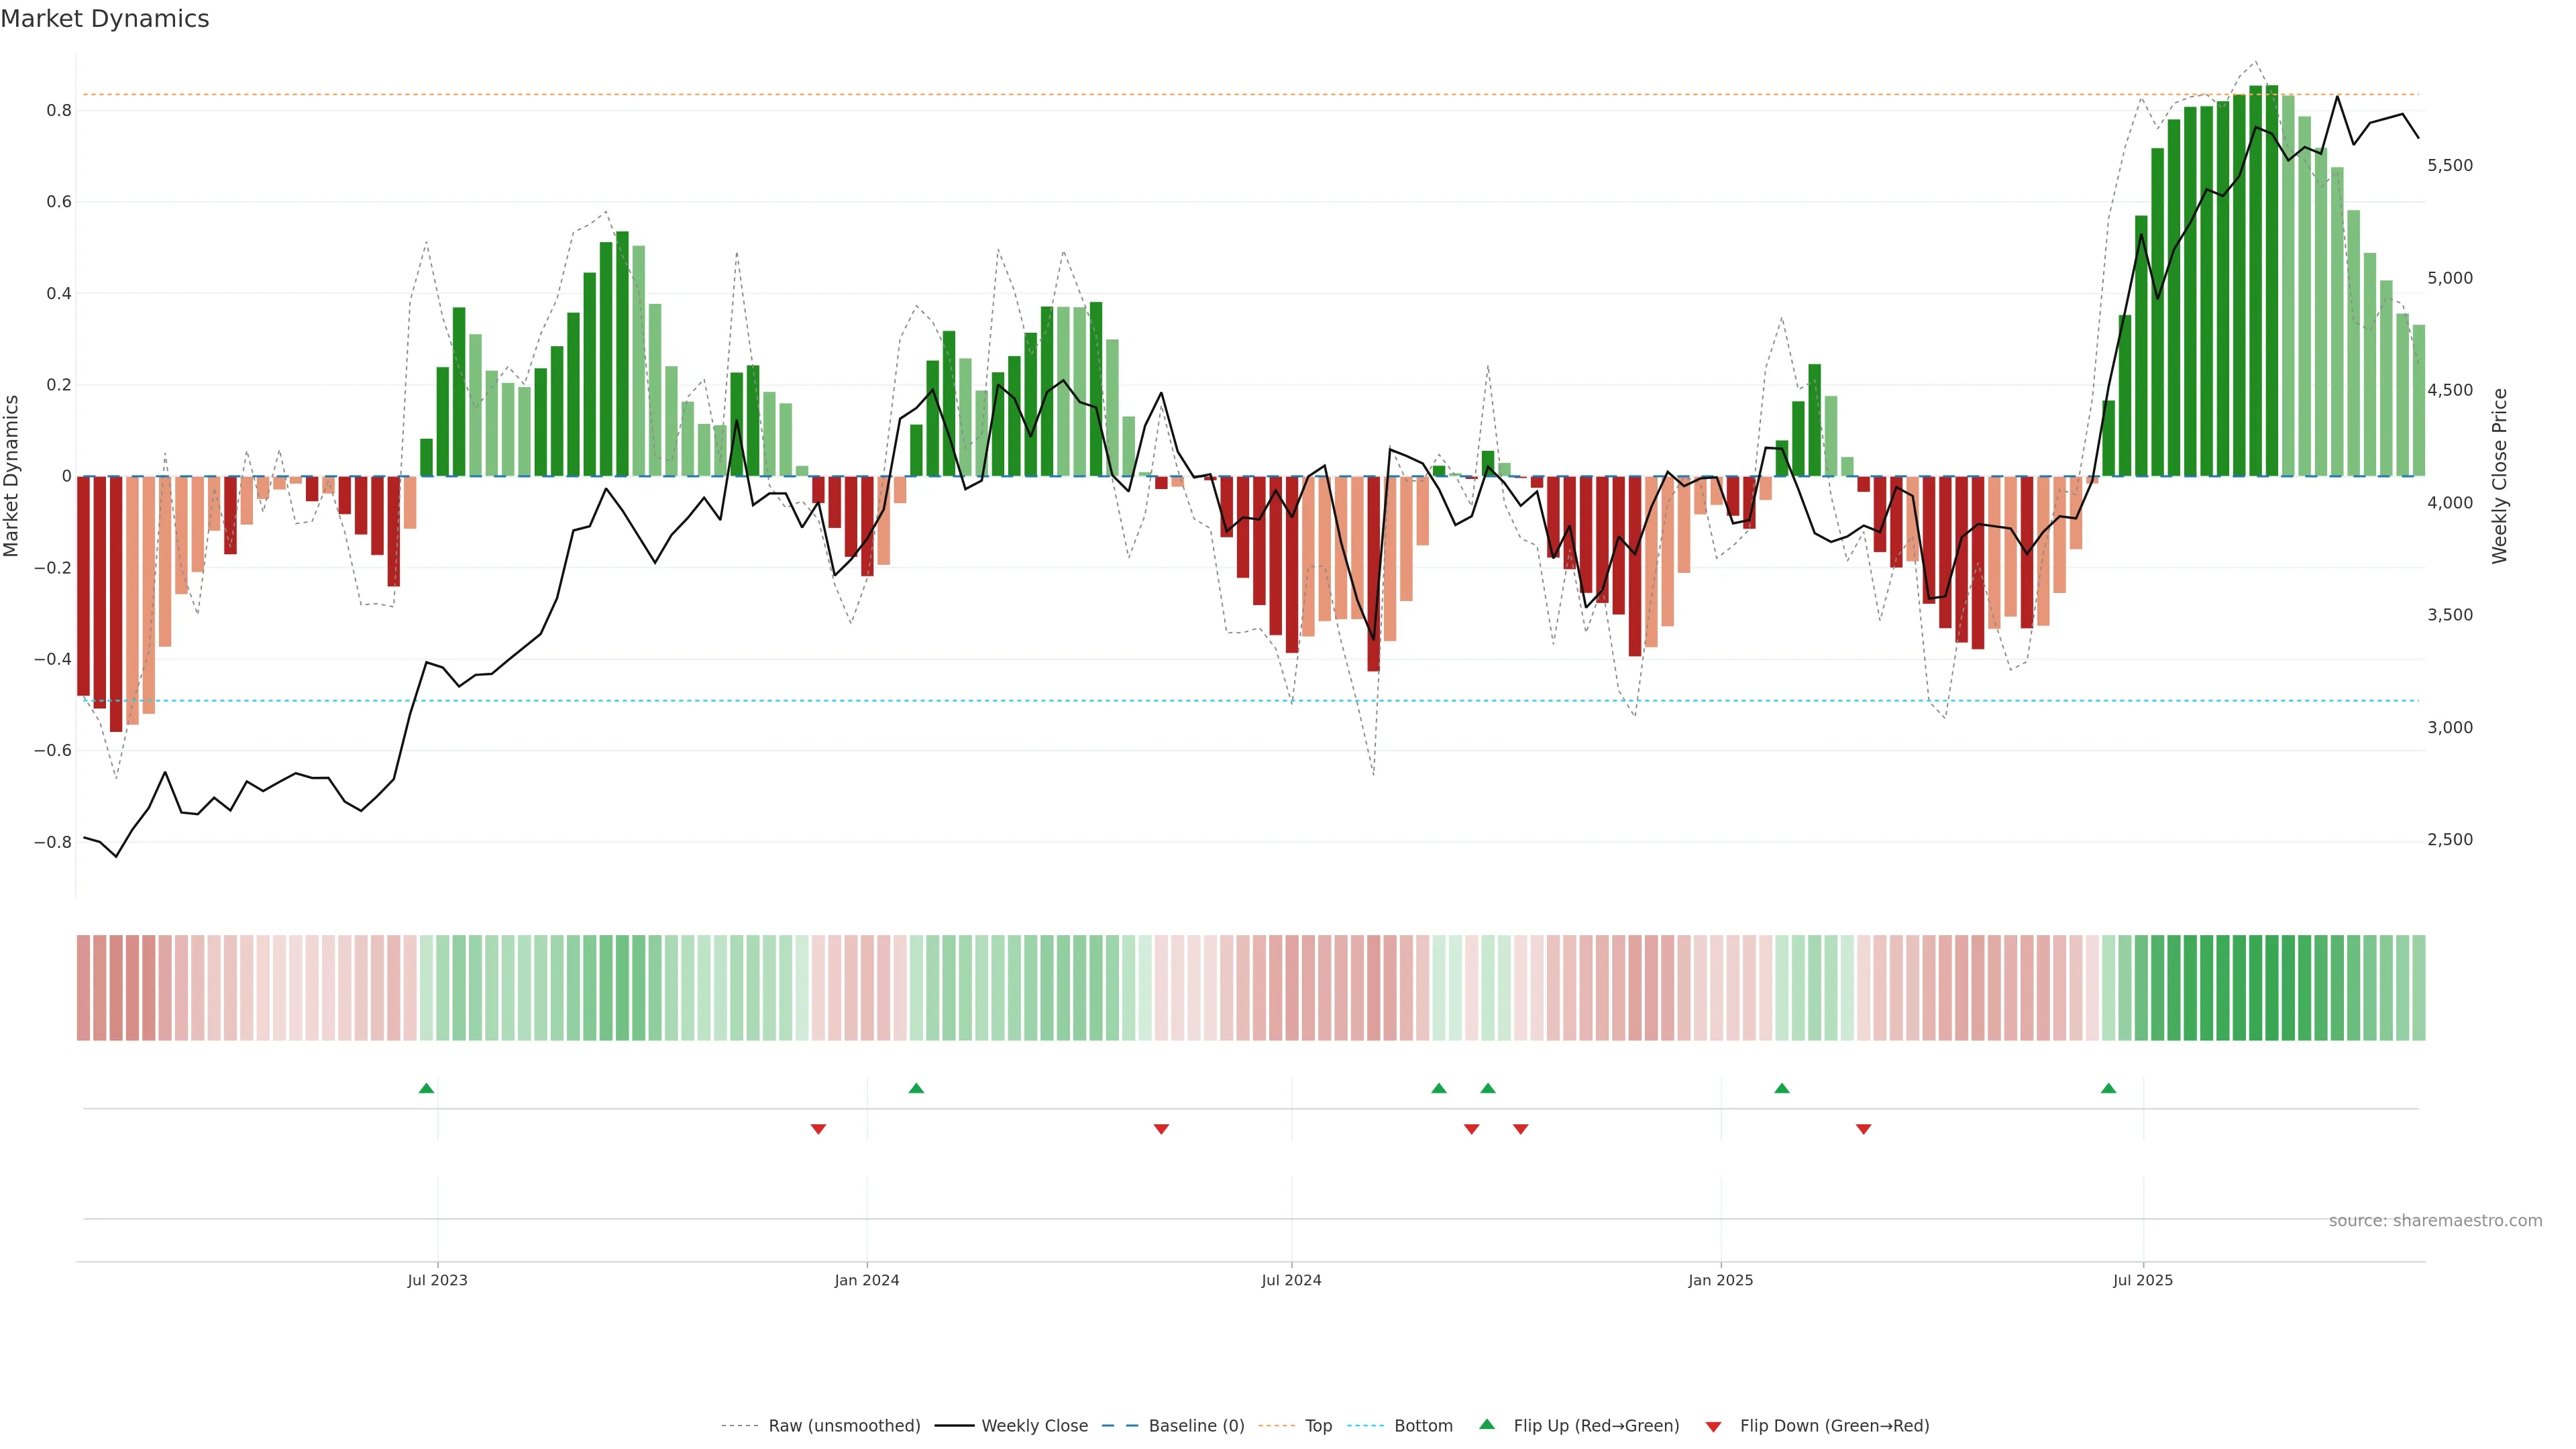Image resolution: width=2576 pixels, height=1449 pixels.
Task: Click the rightmost green heatmap strip cell
Action: coord(2418,988)
